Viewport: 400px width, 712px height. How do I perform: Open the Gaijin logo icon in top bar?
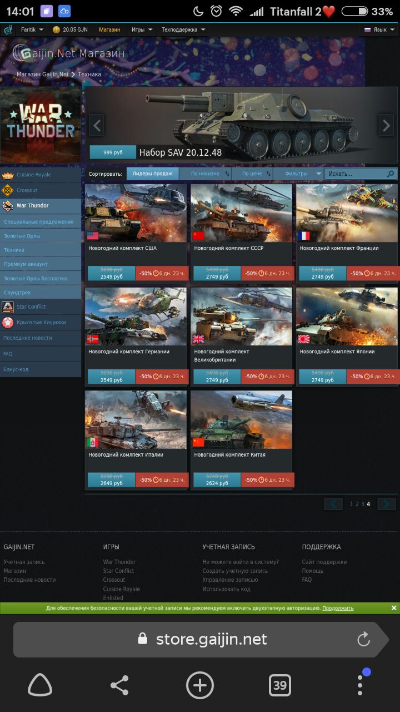pos(8,29)
